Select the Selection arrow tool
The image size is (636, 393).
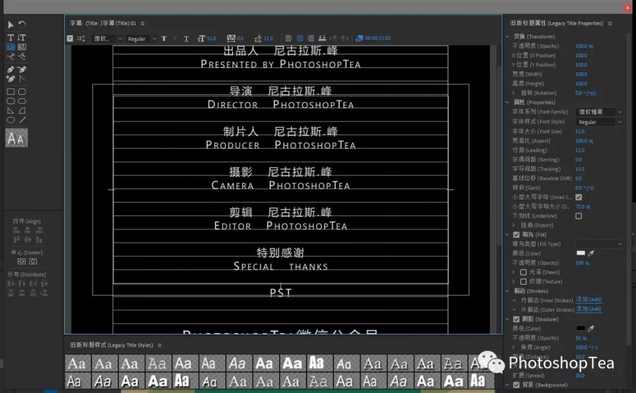coord(11,25)
